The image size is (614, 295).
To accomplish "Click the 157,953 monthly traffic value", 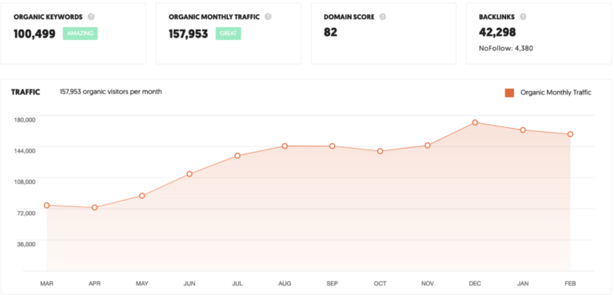I will click(x=189, y=34).
